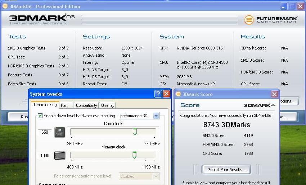This screenshot has height=185, width=306.
Task: Click the MEM value 2032 MB
Action: pyautogui.click(x=184, y=77)
